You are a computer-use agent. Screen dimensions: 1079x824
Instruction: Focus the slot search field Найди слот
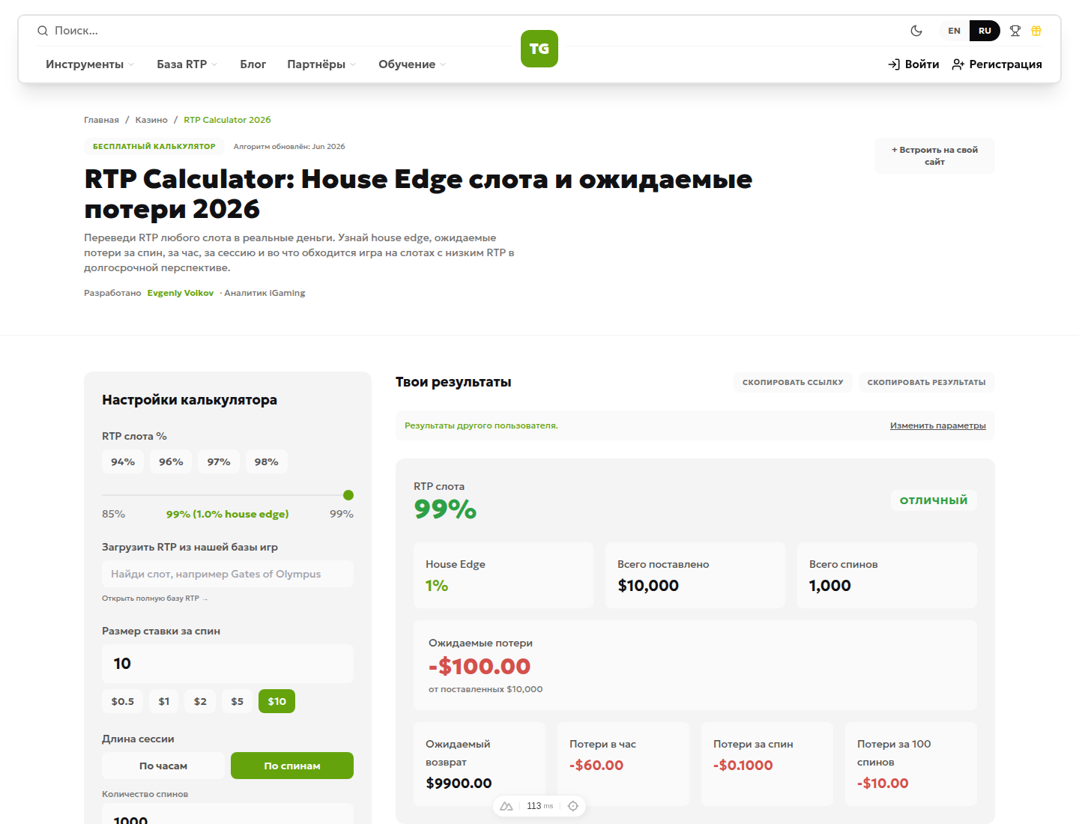(228, 574)
